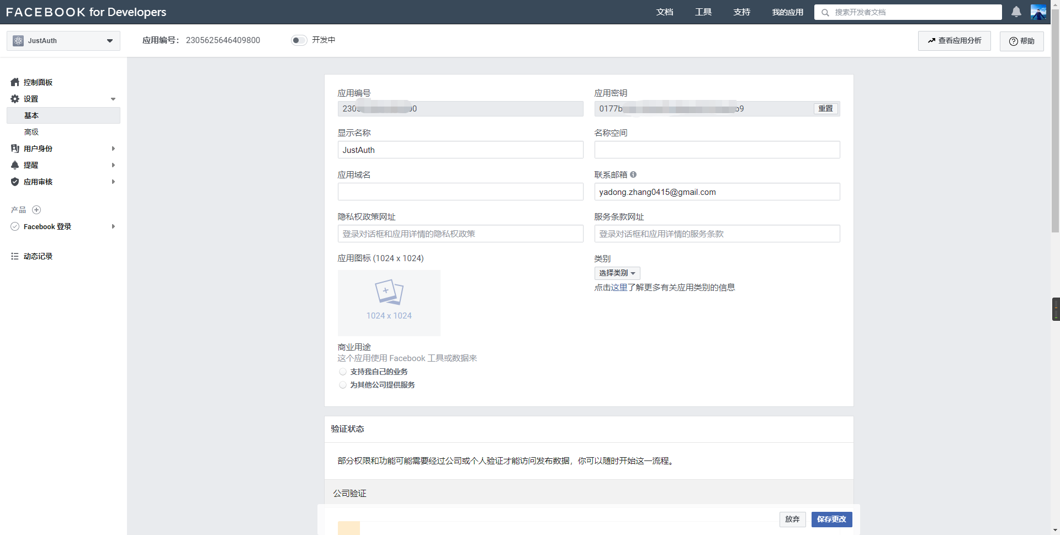Click the 提醒 bell icon in sidebar
The height and width of the screenshot is (535, 1060).
[15, 165]
